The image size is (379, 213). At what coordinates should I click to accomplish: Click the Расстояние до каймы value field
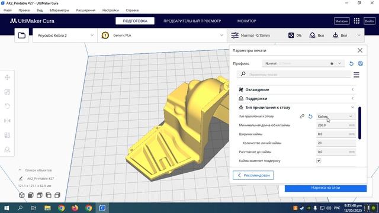point(336,152)
